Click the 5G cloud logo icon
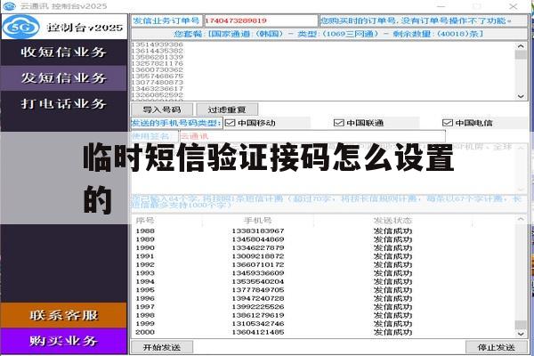 (21, 27)
